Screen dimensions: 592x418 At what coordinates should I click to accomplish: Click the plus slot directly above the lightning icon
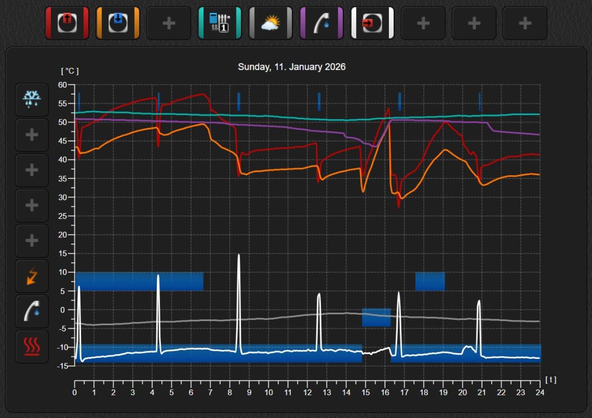[x=32, y=241]
